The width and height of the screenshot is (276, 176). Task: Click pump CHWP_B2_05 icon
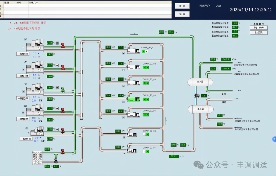click(x=134, y=114)
